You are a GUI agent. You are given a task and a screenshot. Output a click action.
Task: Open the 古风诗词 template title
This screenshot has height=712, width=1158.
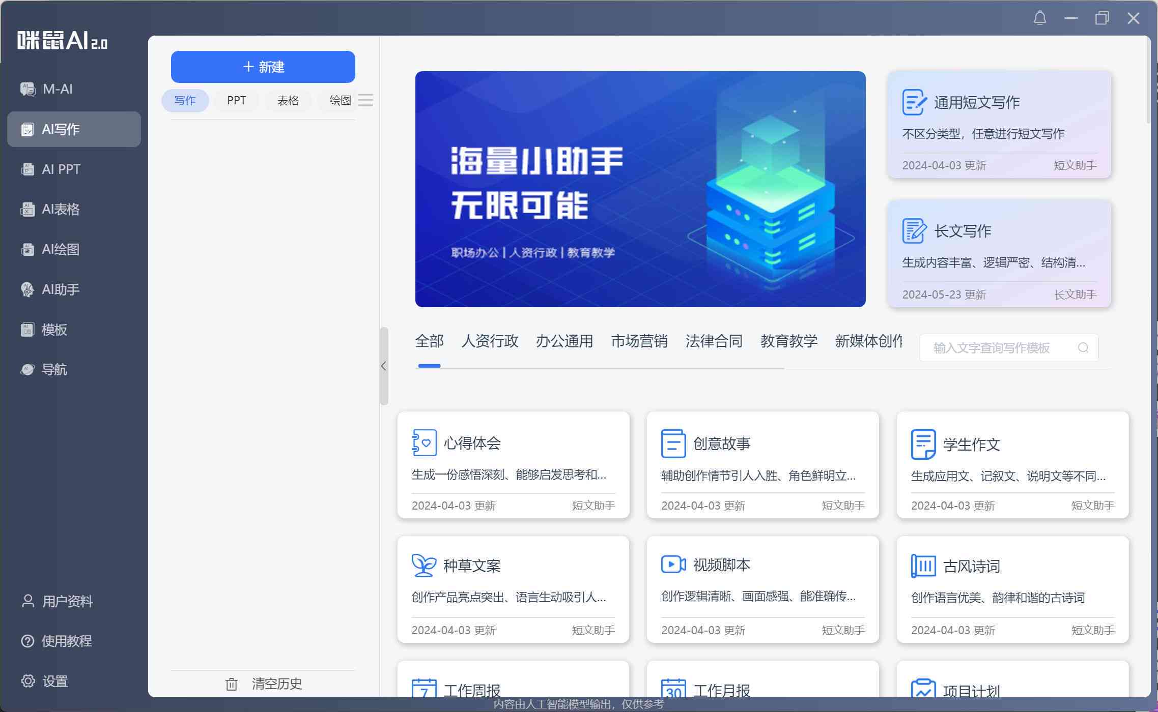coord(972,566)
